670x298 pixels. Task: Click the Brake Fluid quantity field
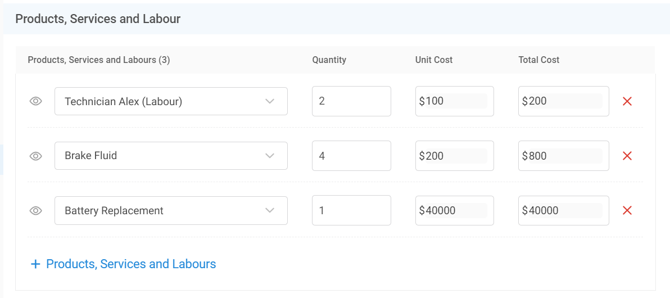tap(351, 156)
